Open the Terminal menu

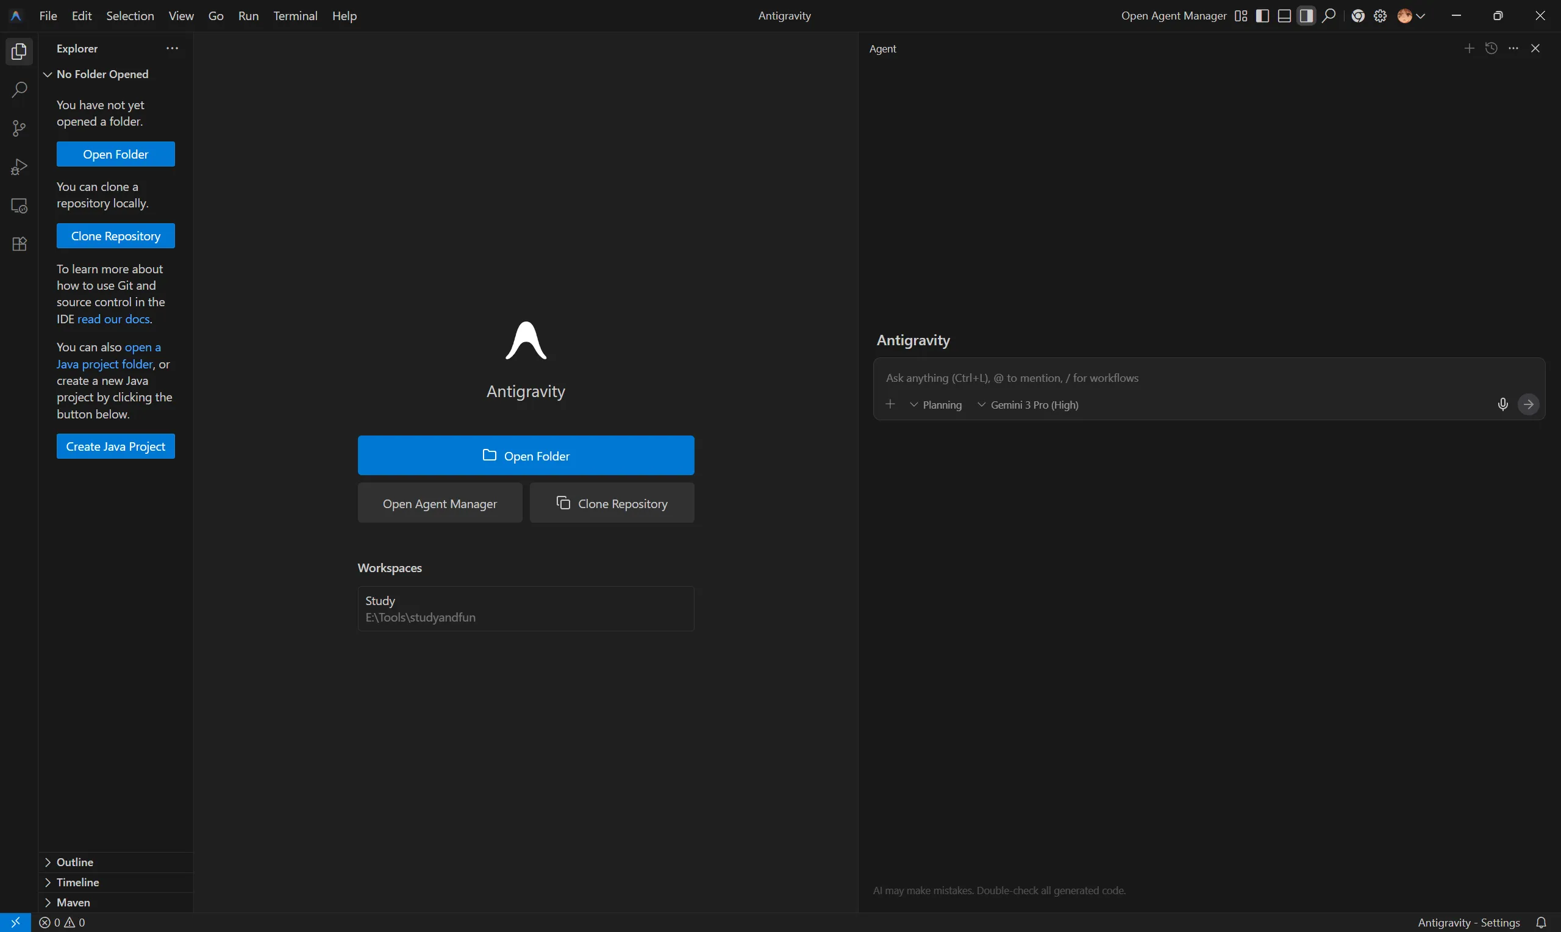coord(295,16)
